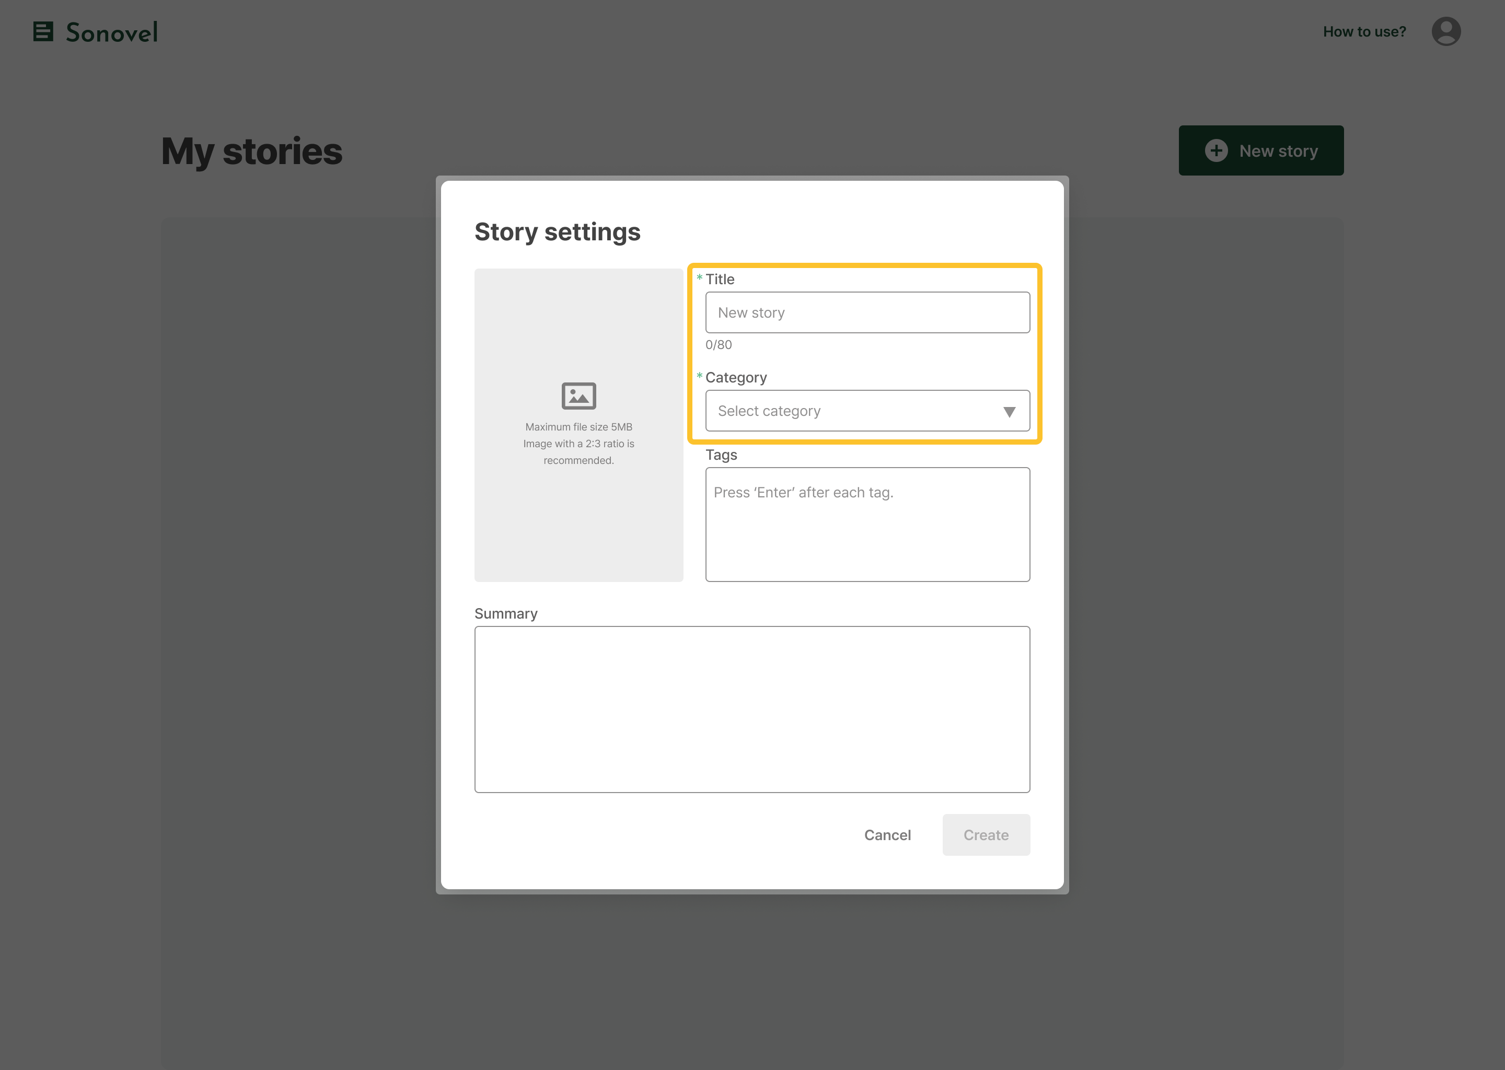Focus the Title input field
Viewport: 1505px width, 1070px height.
(867, 313)
